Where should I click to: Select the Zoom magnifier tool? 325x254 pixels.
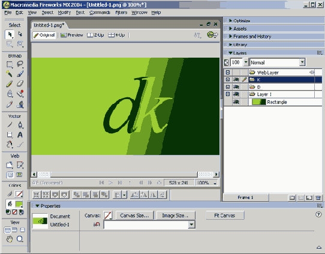20,239
